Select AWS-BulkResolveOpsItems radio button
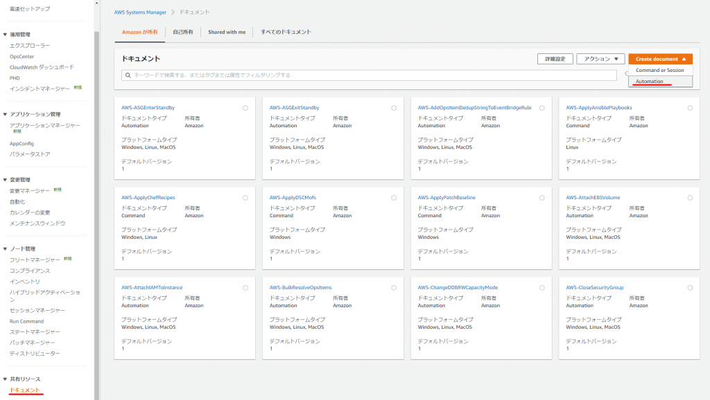This screenshot has width=710, height=400. pos(394,288)
